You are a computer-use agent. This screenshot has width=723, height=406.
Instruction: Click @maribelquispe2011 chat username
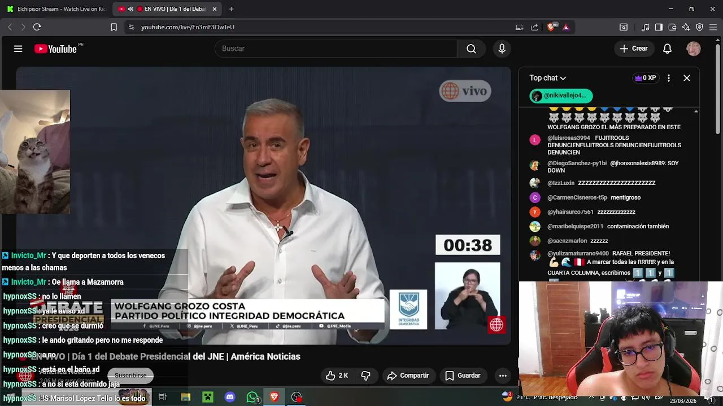(x=575, y=226)
